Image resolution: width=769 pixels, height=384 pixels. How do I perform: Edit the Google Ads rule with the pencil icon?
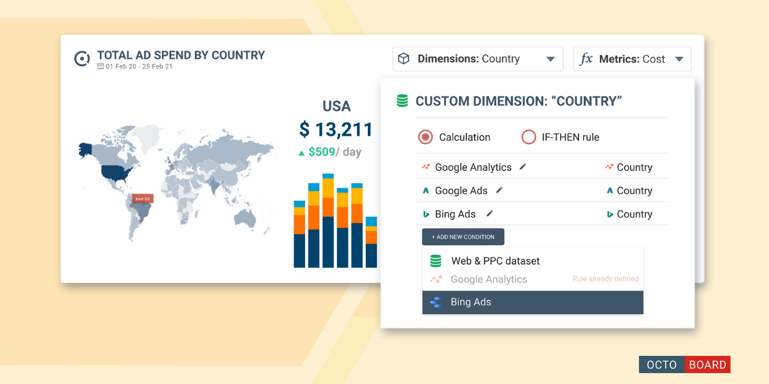pos(499,190)
